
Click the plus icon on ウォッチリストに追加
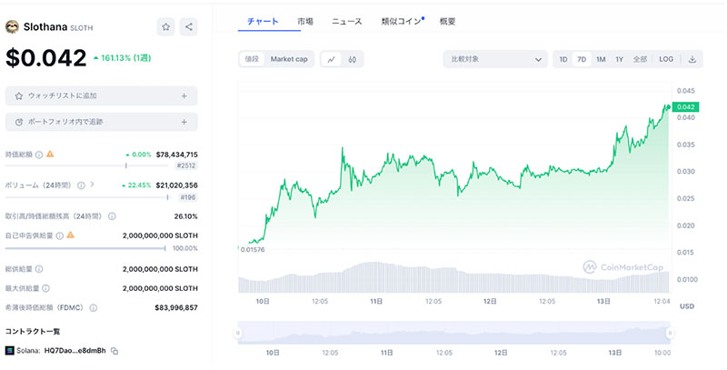pos(184,96)
